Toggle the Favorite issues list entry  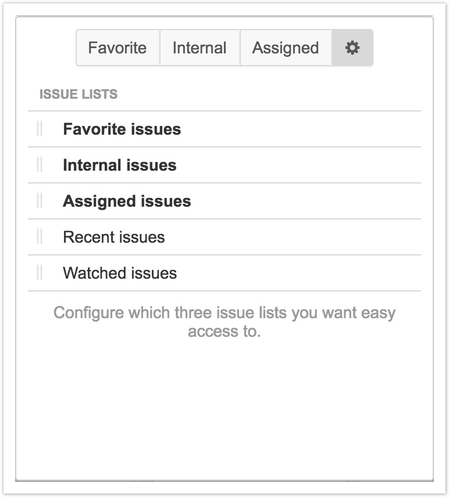click(122, 129)
